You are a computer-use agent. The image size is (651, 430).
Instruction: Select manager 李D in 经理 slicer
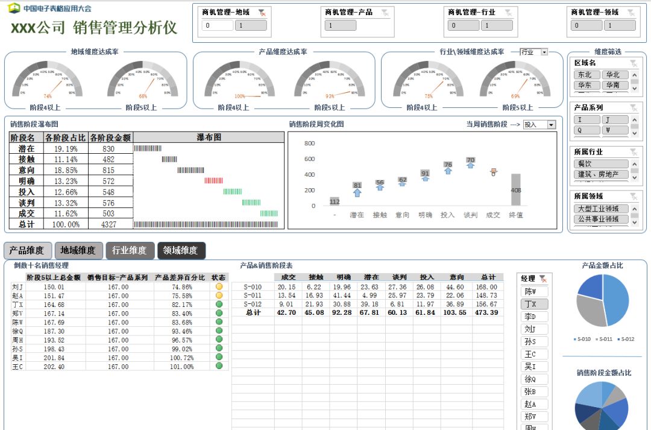click(534, 317)
